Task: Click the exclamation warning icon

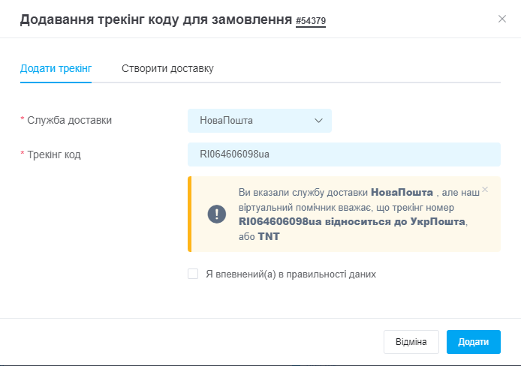Action: pyautogui.click(x=217, y=214)
